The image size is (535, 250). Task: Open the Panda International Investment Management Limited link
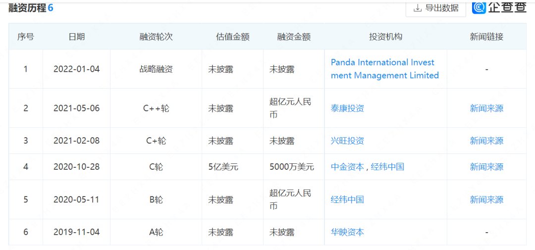384,69
